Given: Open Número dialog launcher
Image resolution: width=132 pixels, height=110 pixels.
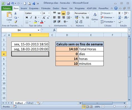Looking at the screenshot, I should click(x=89, y=26).
